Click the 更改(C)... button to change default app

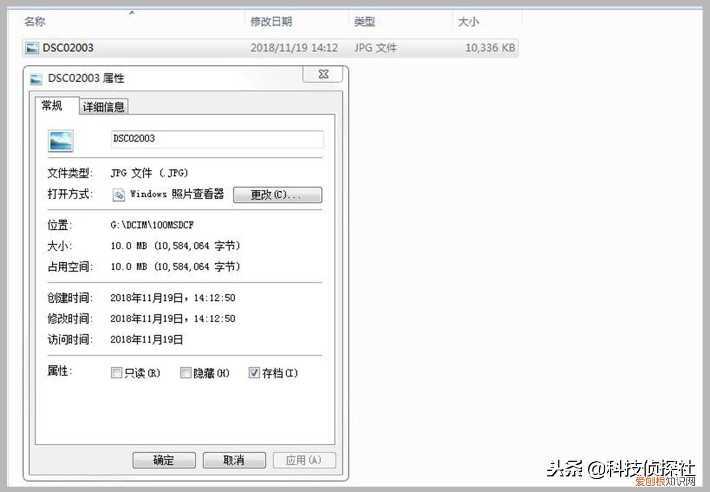point(278,194)
